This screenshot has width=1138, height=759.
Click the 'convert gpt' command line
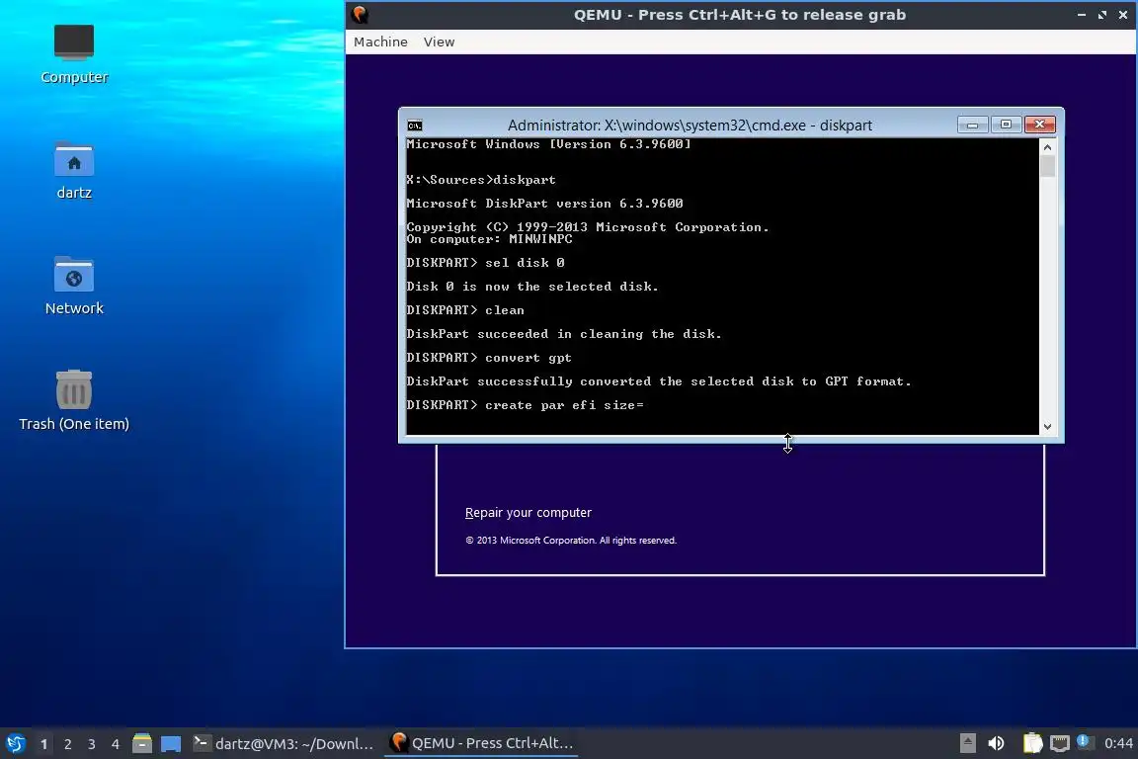pyautogui.click(x=489, y=358)
